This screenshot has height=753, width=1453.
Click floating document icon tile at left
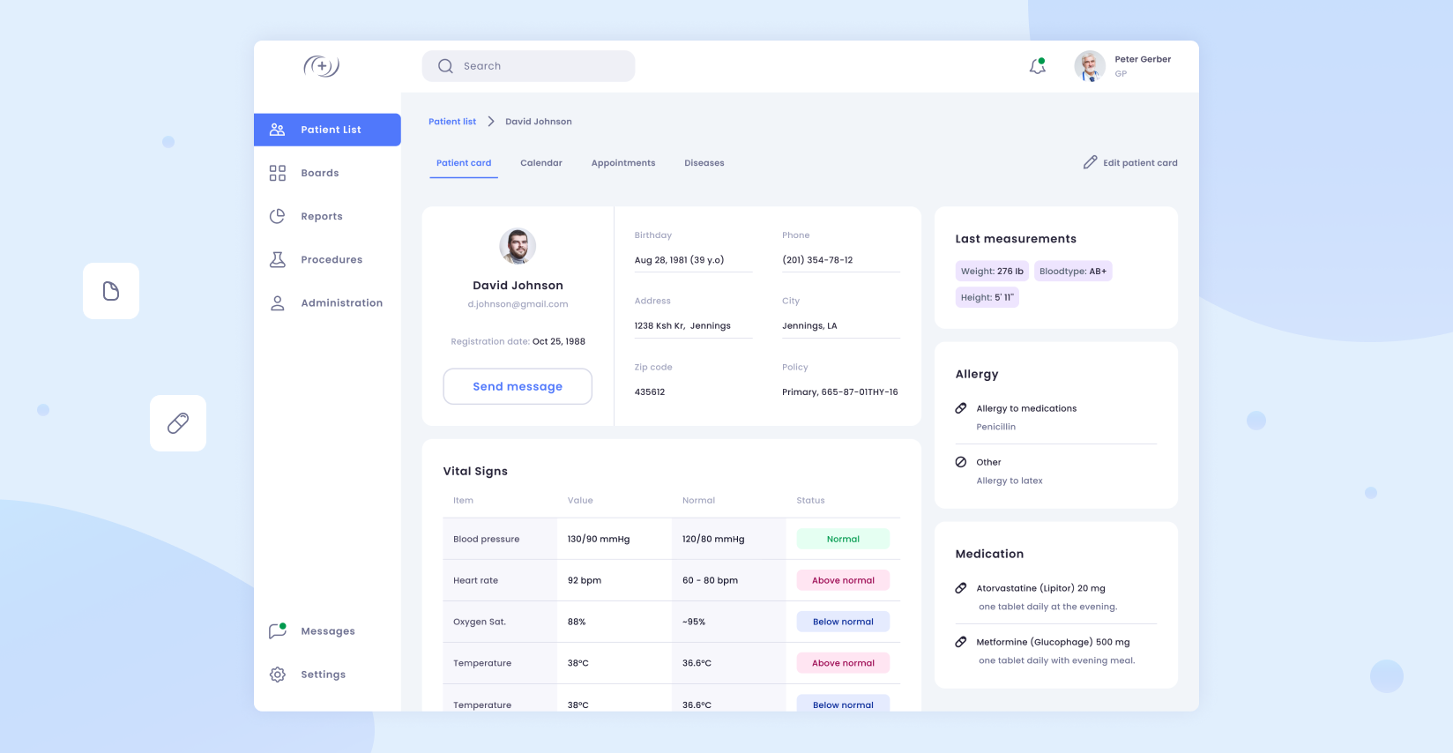click(x=111, y=291)
